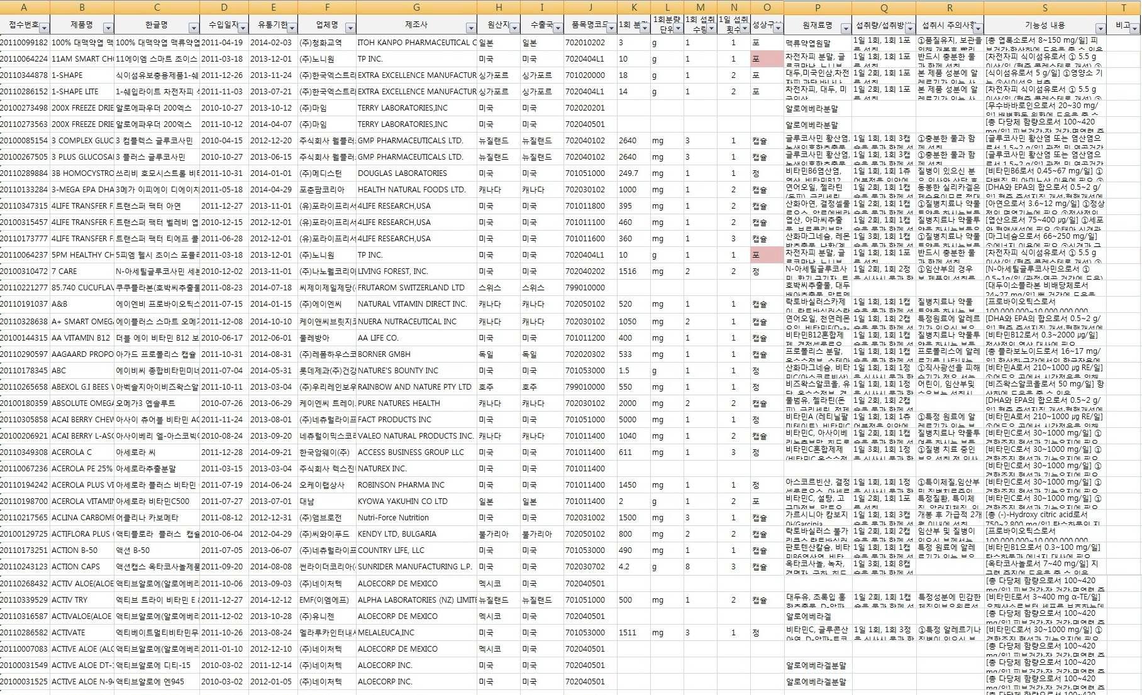Select the 'A&B' product name cell
1142x695 pixels.
click(x=82, y=304)
